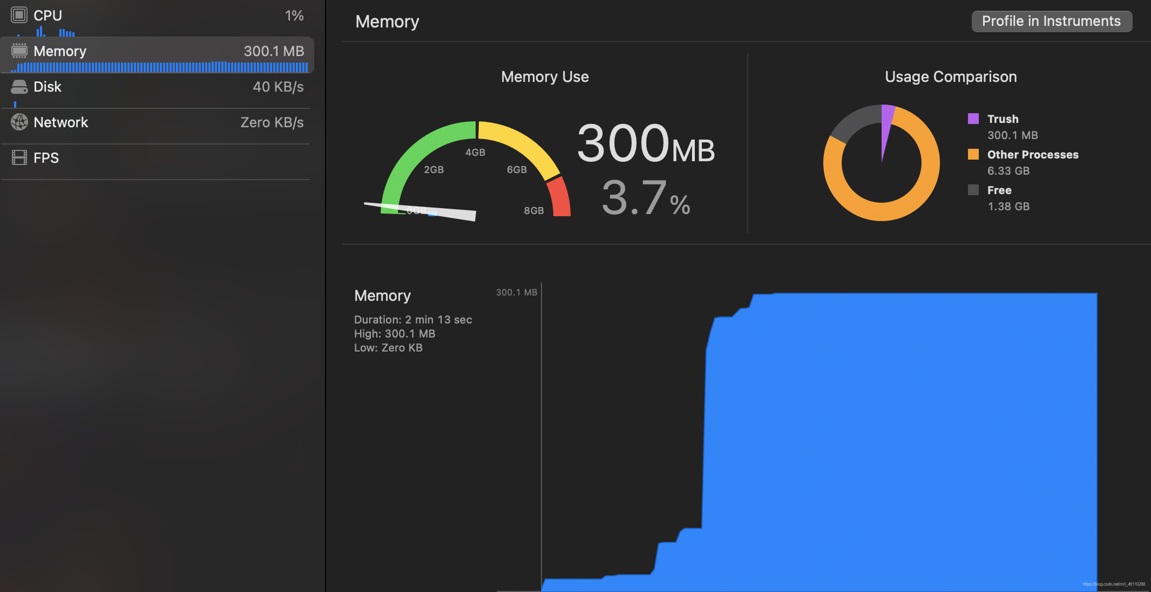Screen dimensions: 1151x592
Task: Click the Disk drive icon
Action: (x=19, y=87)
